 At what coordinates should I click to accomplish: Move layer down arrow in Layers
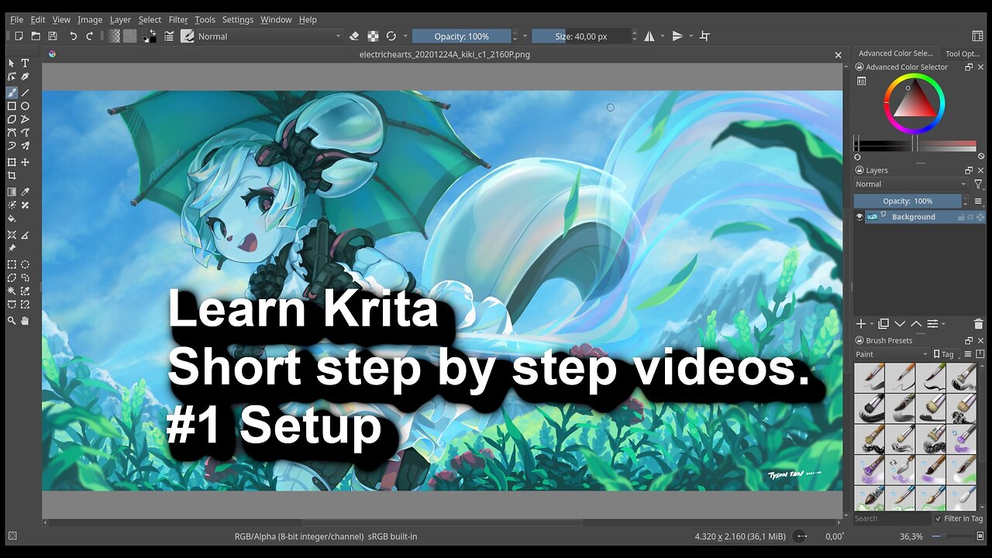(900, 323)
